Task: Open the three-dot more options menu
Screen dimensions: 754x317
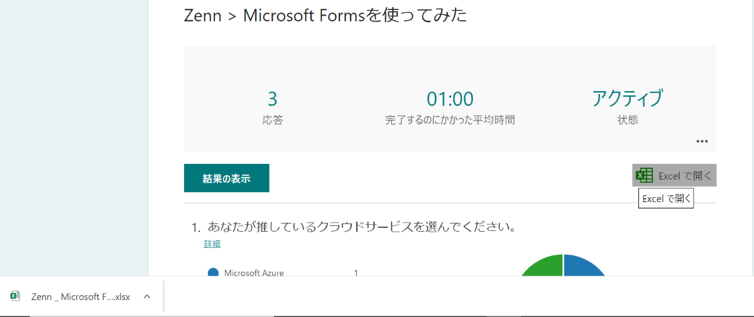Action: tap(702, 141)
